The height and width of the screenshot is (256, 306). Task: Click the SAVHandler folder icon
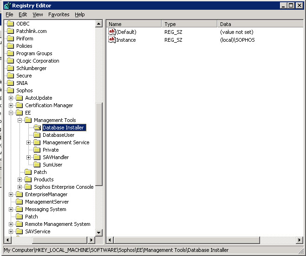[37, 157]
